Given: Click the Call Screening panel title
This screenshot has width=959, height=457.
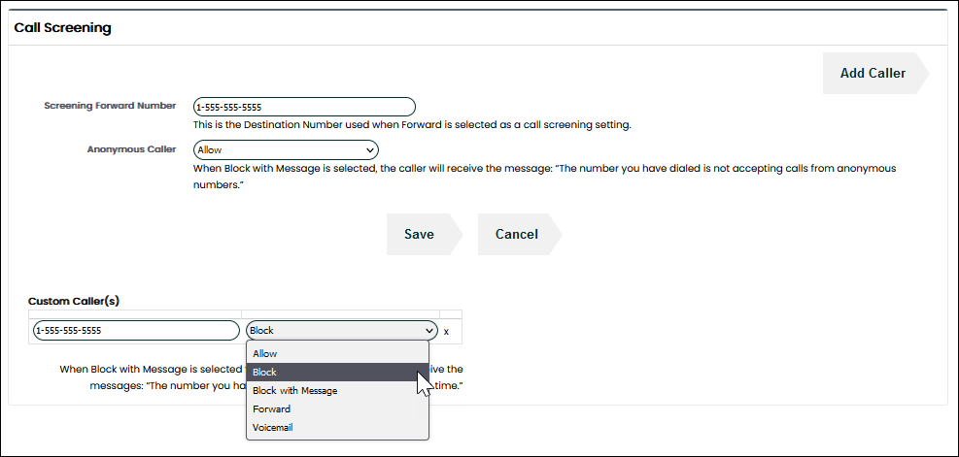Looking at the screenshot, I should pyautogui.click(x=62, y=28).
